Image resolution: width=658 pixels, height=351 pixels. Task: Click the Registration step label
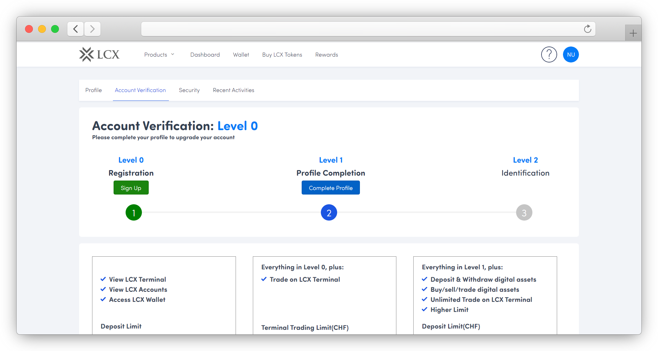click(131, 173)
